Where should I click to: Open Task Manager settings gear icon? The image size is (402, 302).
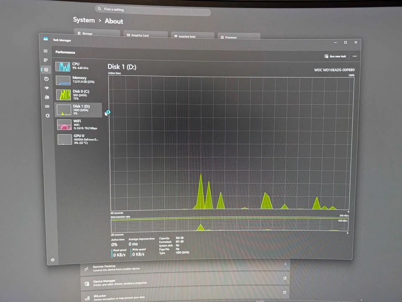pyautogui.click(x=53, y=260)
